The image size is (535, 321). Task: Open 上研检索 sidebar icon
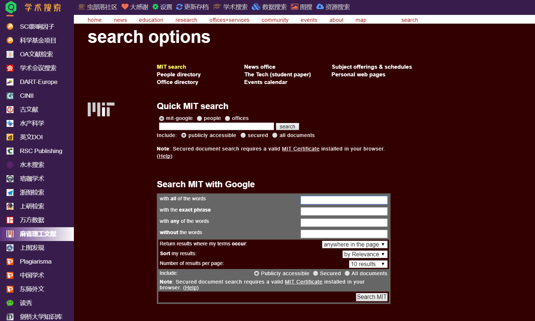coord(10,206)
